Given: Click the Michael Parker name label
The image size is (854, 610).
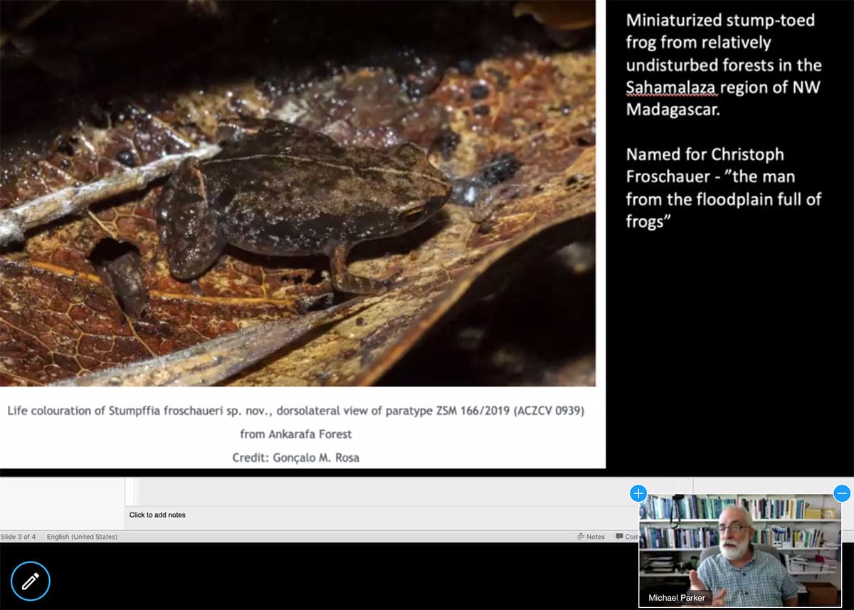Looking at the screenshot, I should 676,598.
